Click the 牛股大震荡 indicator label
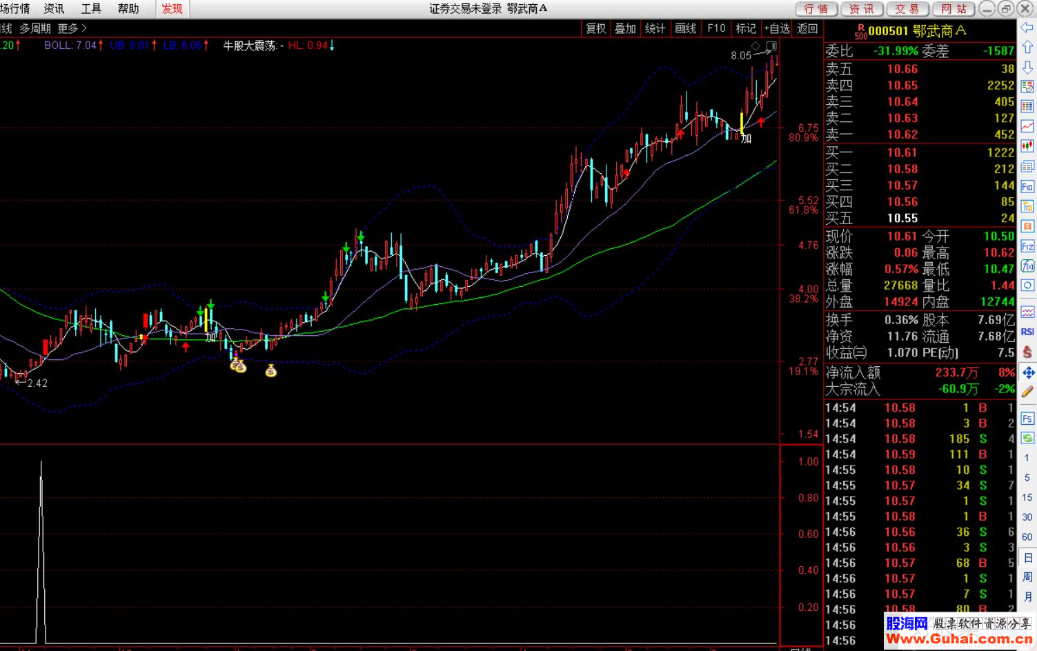The width and height of the screenshot is (1037, 651). click(250, 46)
